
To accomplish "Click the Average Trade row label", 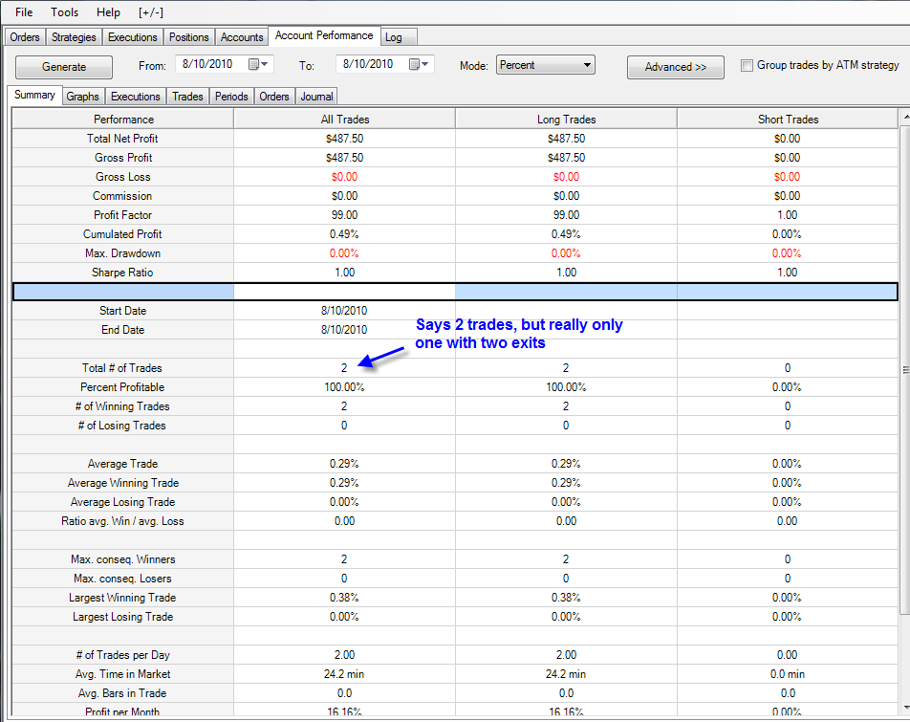I will [122, 464].
